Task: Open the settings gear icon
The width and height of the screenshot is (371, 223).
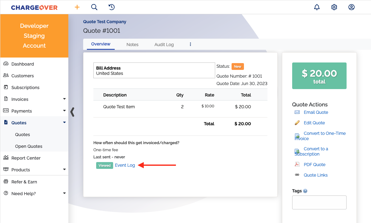Action: (x=334, y=7)
